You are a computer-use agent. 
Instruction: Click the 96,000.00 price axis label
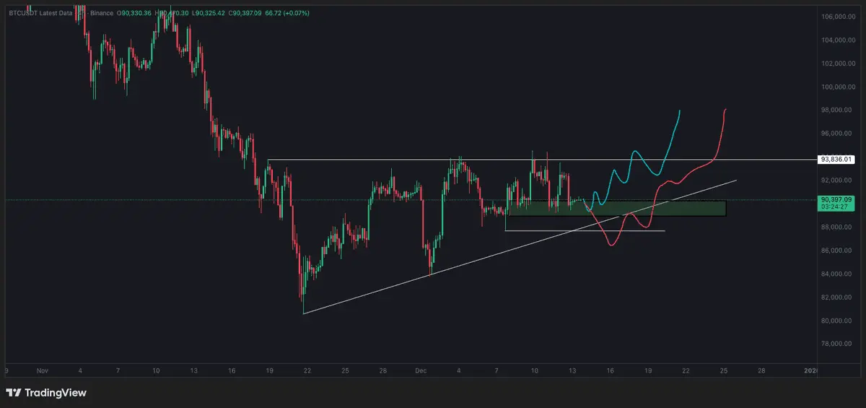click(838, 134)
